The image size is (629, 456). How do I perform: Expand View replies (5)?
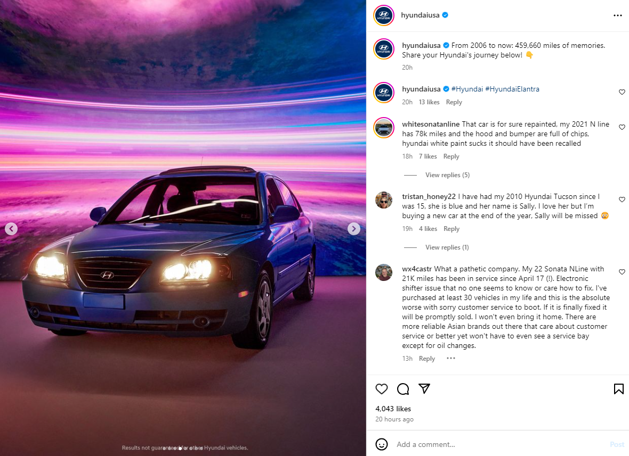pos(447,175)
